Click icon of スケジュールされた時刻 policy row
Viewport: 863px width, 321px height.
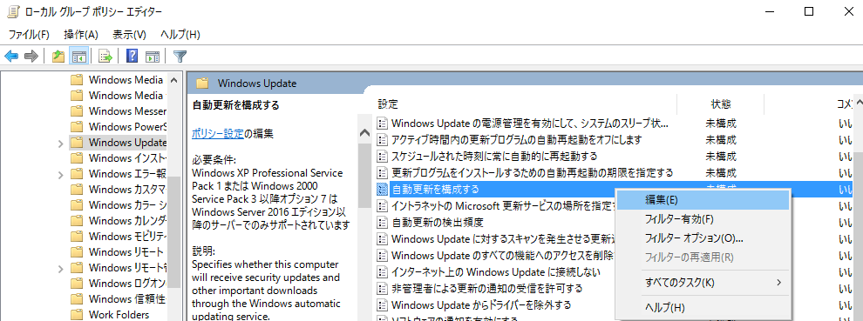click(x=382, y=156)
